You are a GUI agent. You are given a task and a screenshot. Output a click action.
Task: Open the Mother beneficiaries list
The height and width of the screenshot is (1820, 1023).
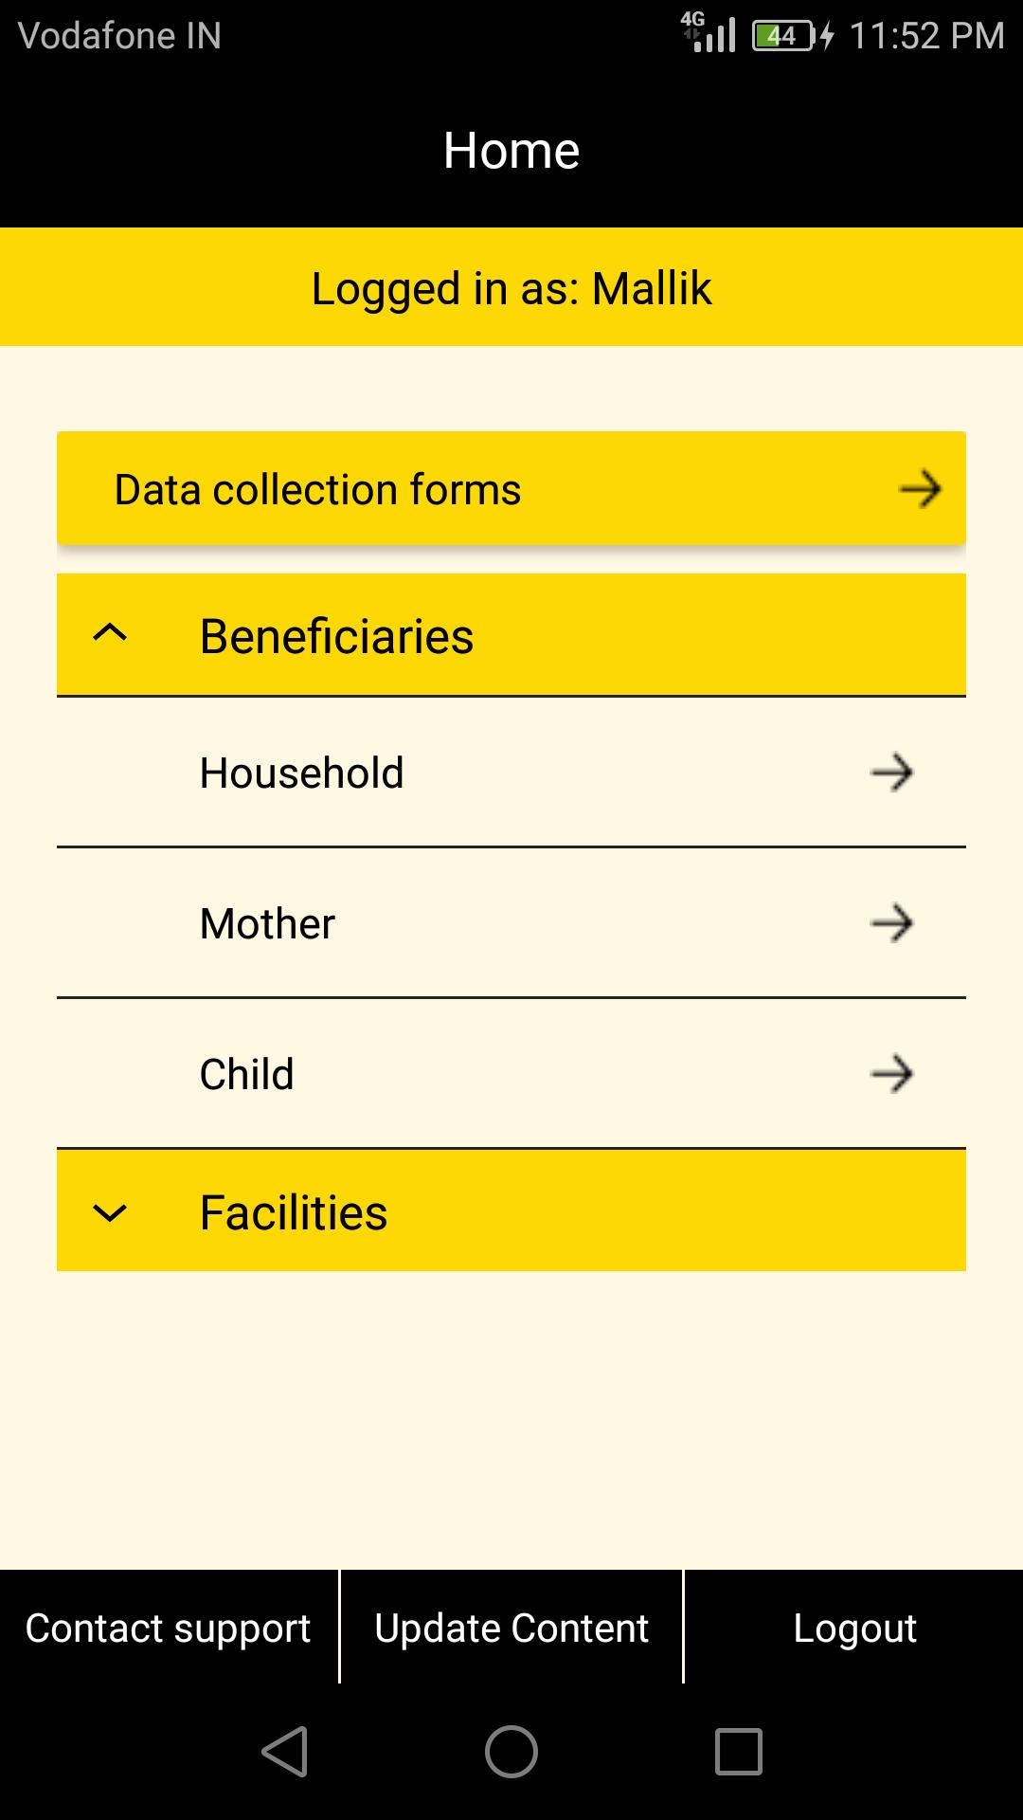pyautogui.click(x=268, y=923)
